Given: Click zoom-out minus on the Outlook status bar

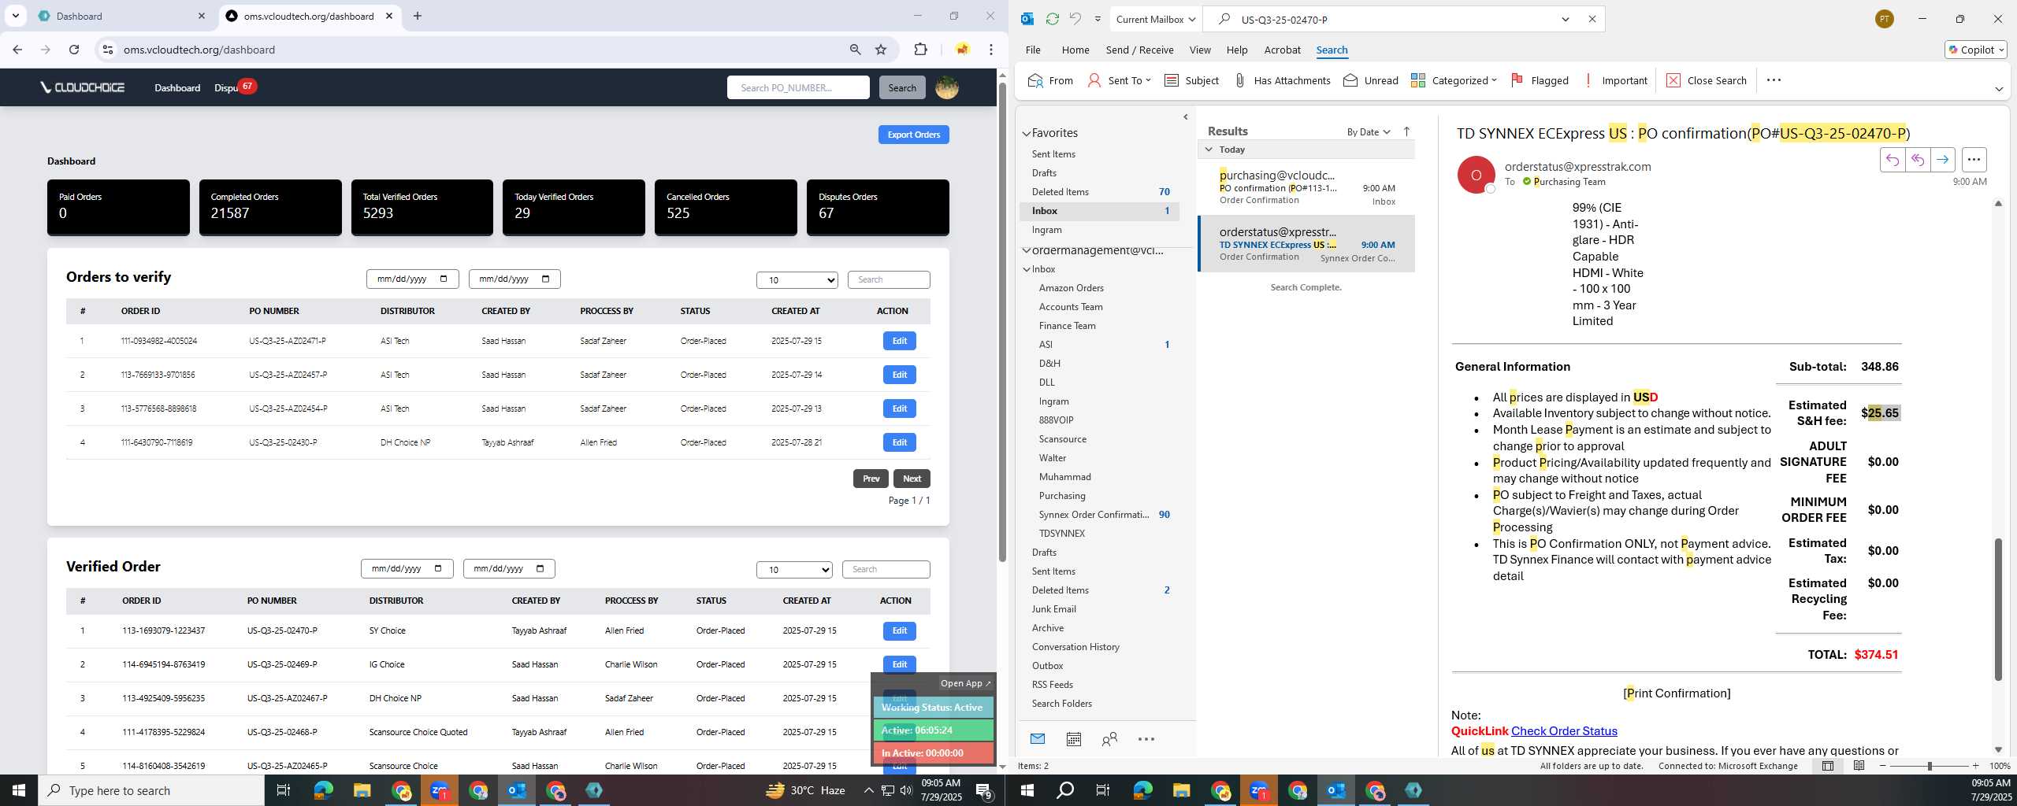Looking at the screenshot, I should [1883, 766].
